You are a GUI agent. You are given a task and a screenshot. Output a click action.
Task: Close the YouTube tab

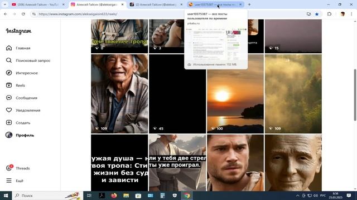click(64, 4)
